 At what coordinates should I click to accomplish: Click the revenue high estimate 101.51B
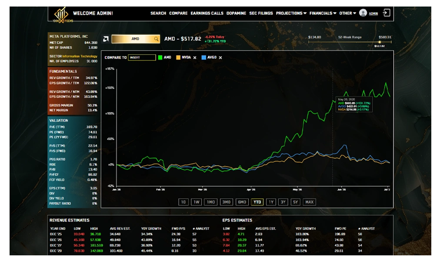tap(96, 245)
